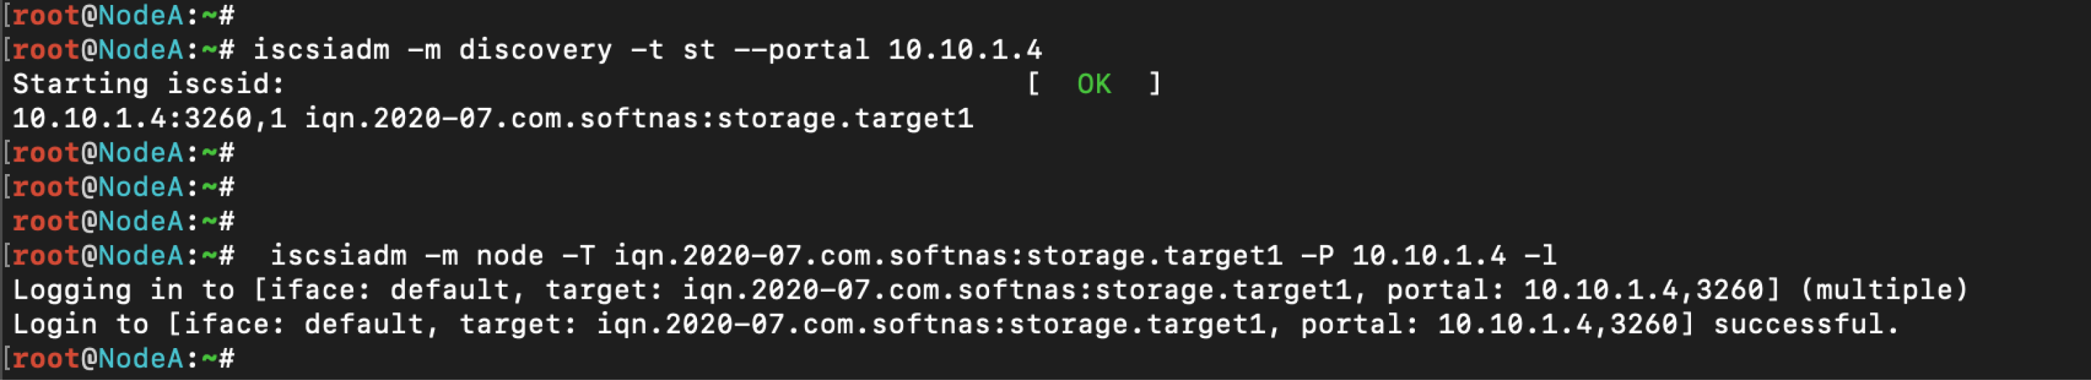Click the IP address ending the discovery command

pyautogui.click(x=965, y=49)
